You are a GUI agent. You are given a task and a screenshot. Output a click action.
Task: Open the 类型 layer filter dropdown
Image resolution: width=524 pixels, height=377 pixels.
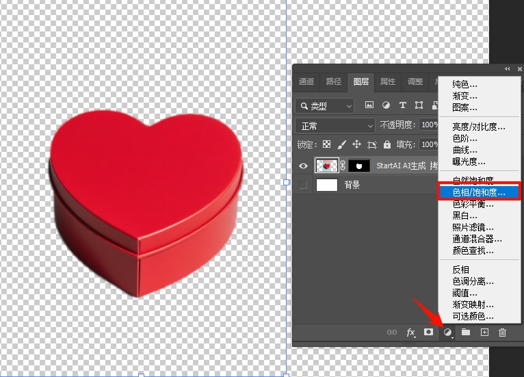tap(326, 106)
